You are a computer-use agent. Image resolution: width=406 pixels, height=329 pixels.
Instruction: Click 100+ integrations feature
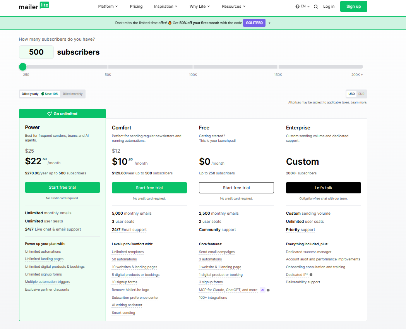point(213,298)
